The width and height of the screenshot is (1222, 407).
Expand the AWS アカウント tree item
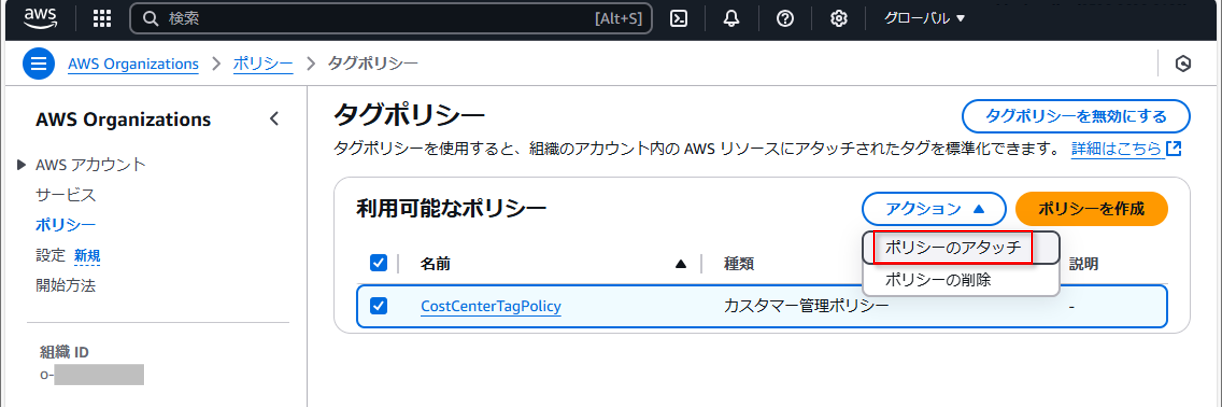pos(21,165)
